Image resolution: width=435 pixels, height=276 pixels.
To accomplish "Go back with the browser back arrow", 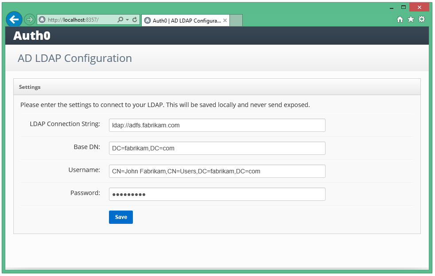I will 14,19.
